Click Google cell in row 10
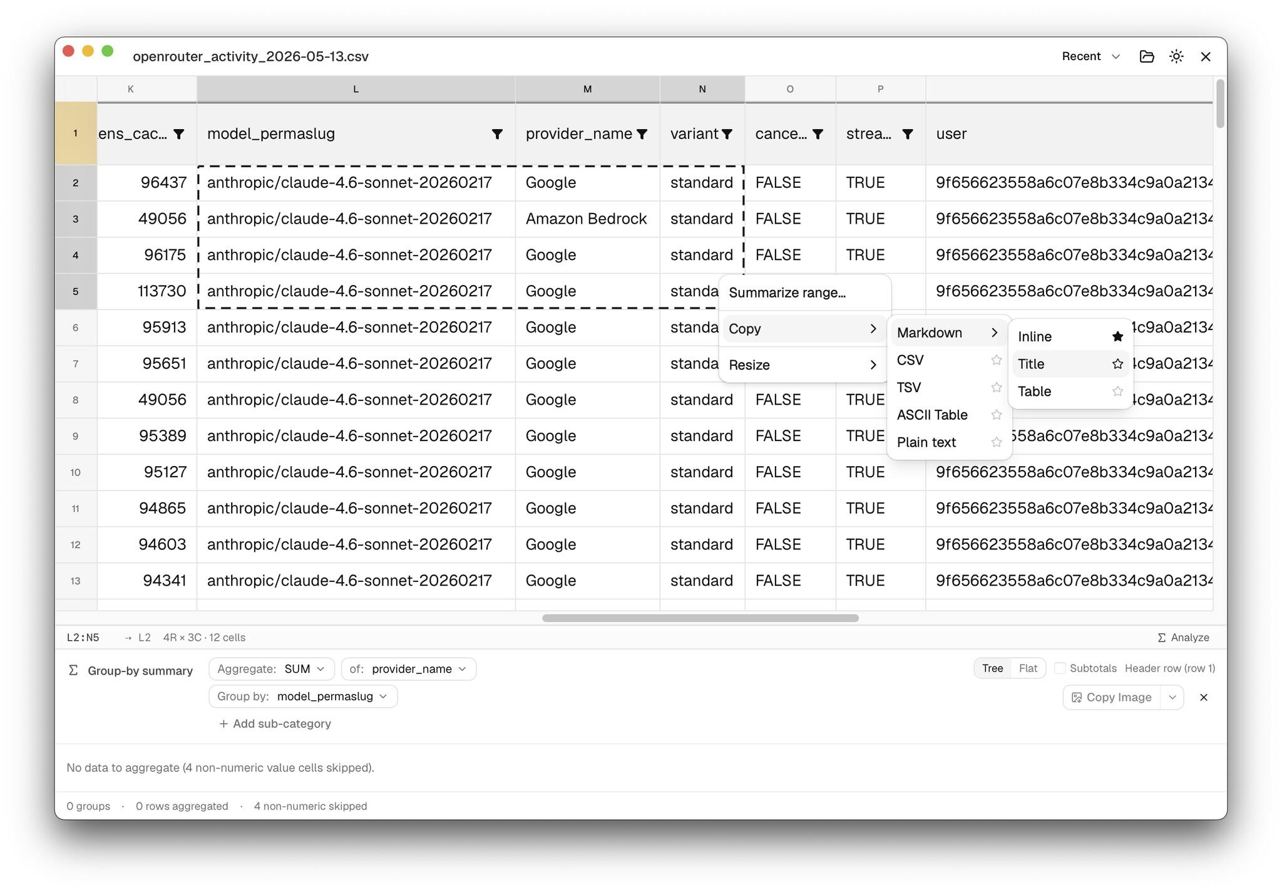 click(x=587, y=472)
